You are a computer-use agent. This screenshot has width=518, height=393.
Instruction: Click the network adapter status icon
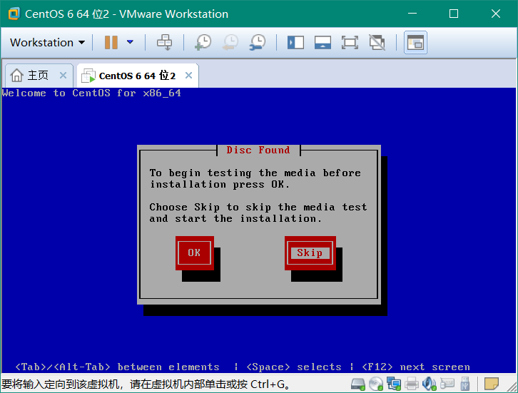coord(393,384)
